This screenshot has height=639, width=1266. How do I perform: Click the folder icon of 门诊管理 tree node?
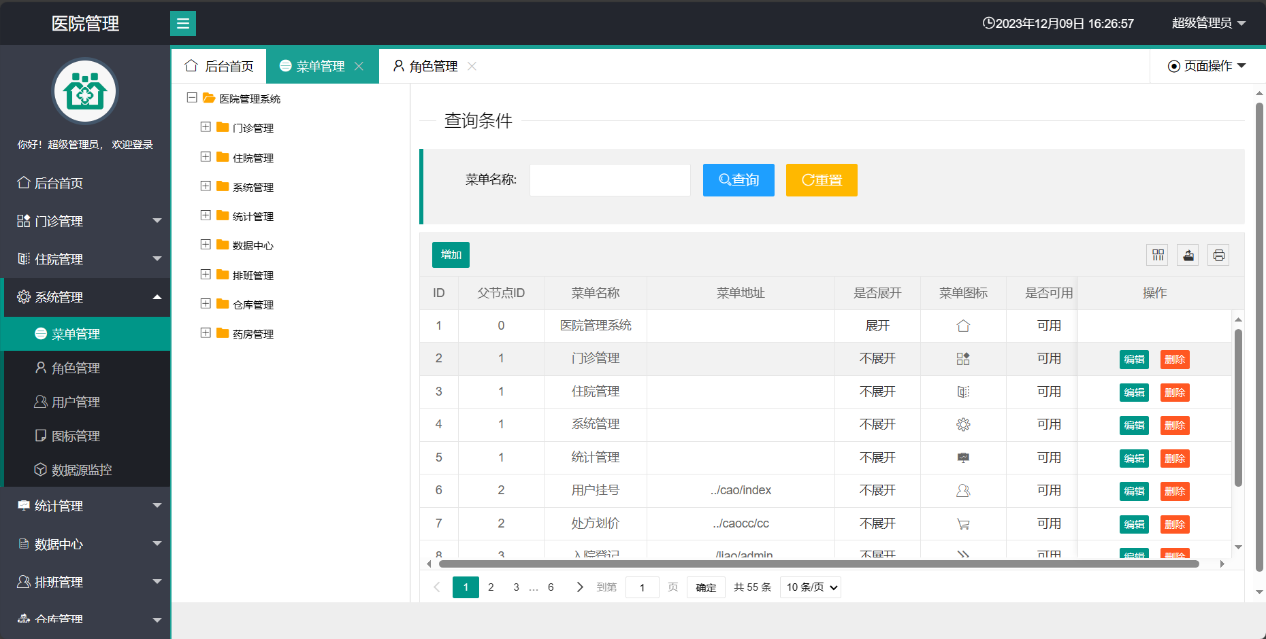click(x=223, y=127)
